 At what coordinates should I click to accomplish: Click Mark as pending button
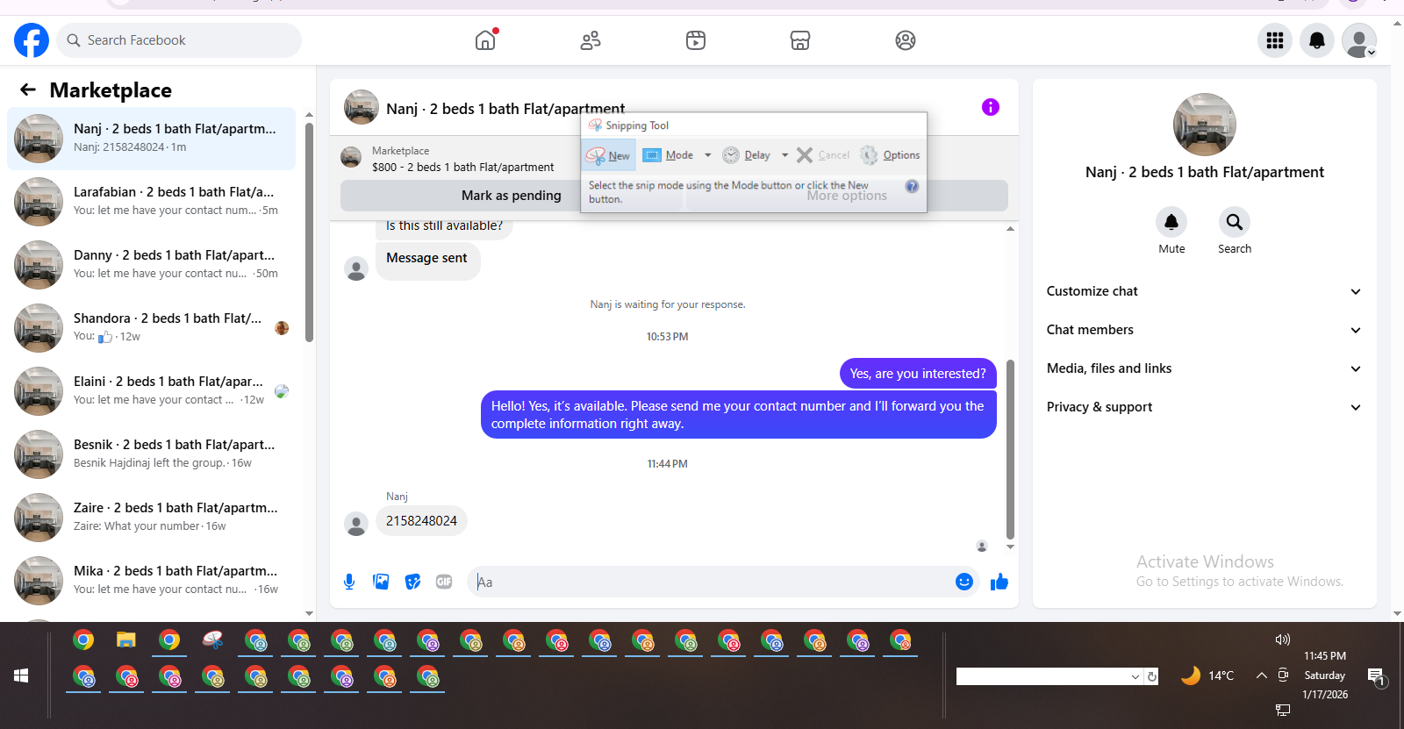(x=511, y=196)
